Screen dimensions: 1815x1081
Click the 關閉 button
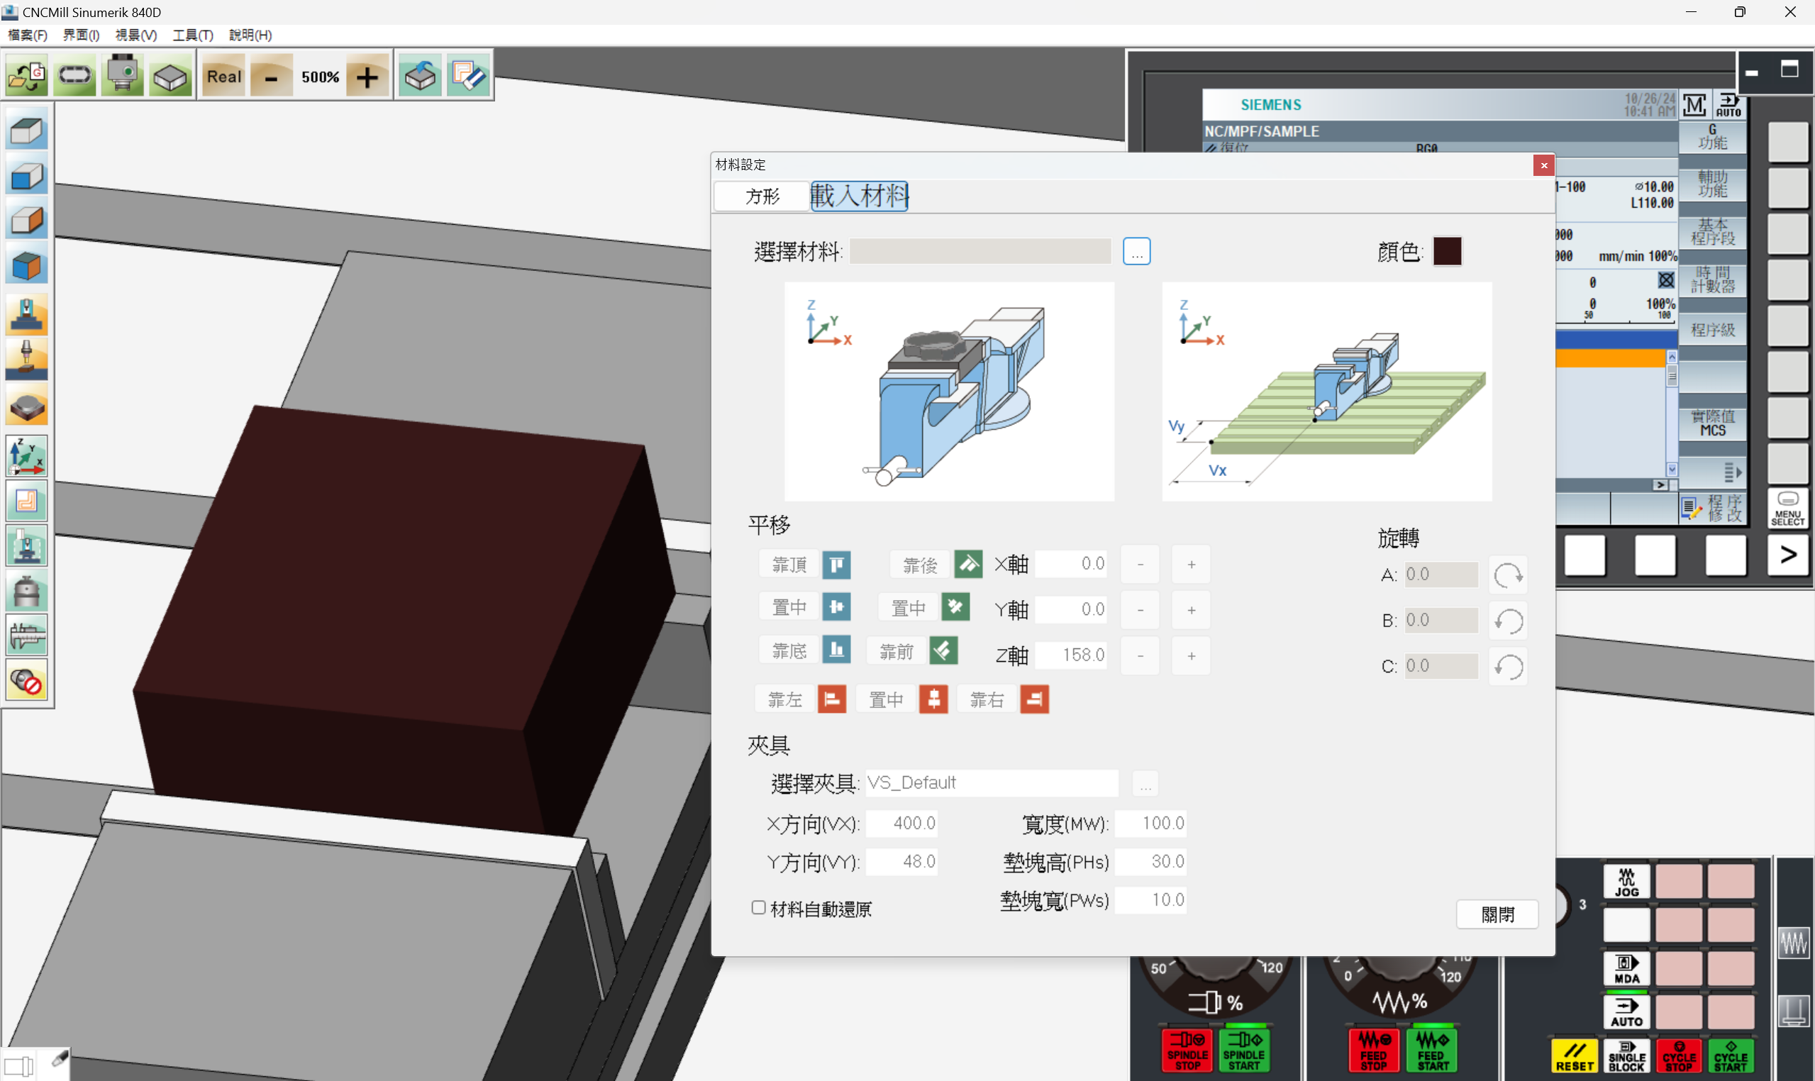click(x=1497, y=914)
